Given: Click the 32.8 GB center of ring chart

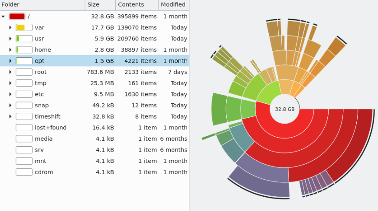Looking at the screenshot, I should pyautogui.click(x=285, y=109).
